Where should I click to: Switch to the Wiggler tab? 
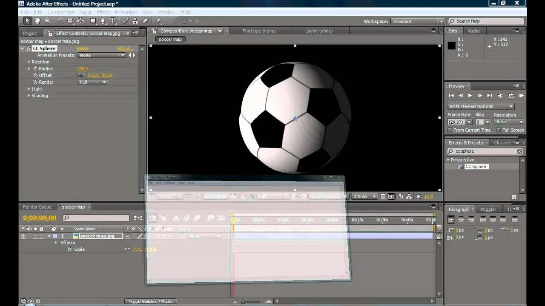[x=488, y=210]
